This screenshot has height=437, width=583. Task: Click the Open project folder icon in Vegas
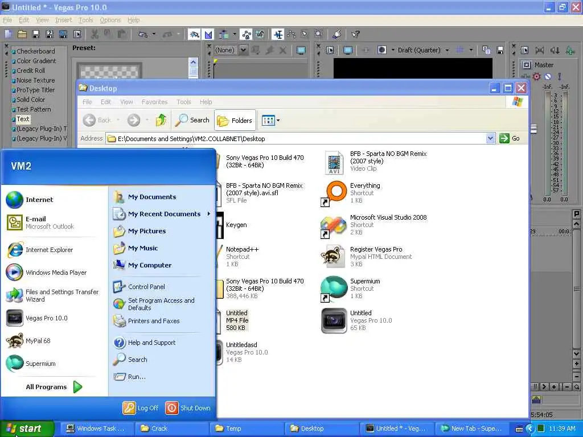click(22, 35)
